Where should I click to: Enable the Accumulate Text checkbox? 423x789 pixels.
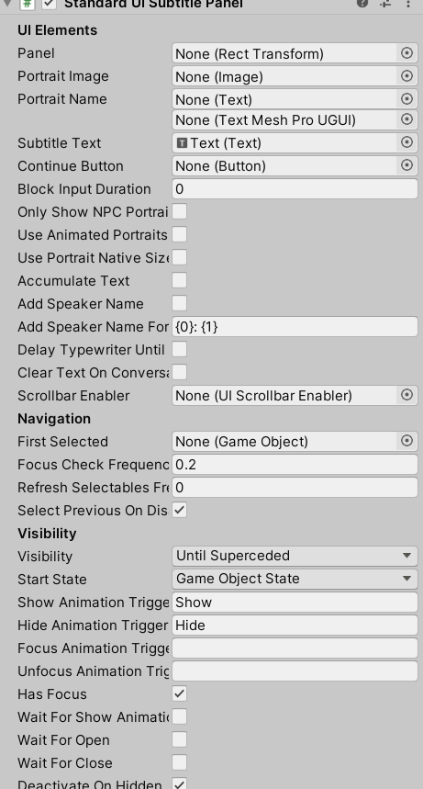tap(179, 280)
